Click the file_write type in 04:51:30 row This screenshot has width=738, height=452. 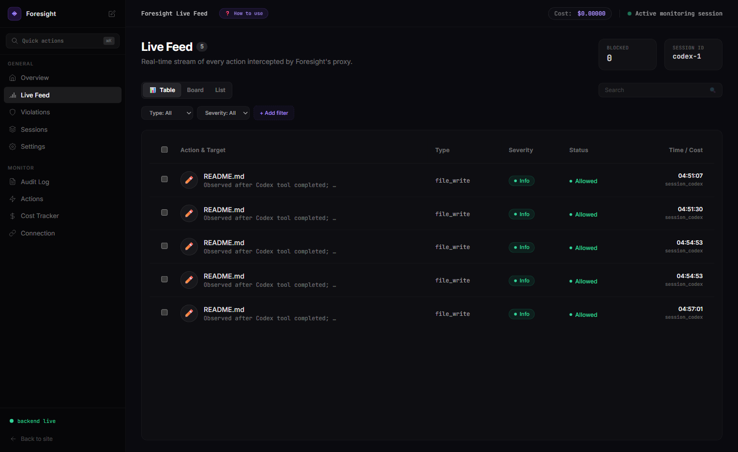click(452, 214)
